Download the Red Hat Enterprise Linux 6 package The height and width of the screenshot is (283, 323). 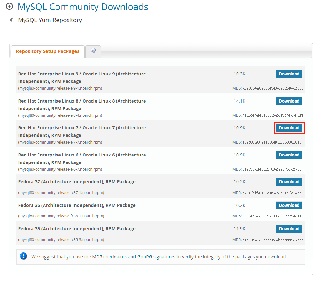click(289, 155)
